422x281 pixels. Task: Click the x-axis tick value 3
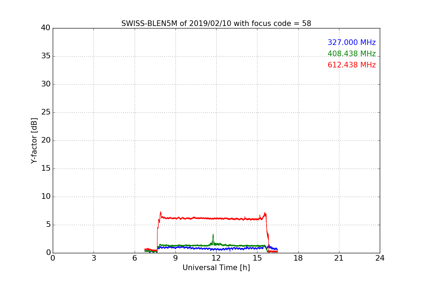click(94, 258)
